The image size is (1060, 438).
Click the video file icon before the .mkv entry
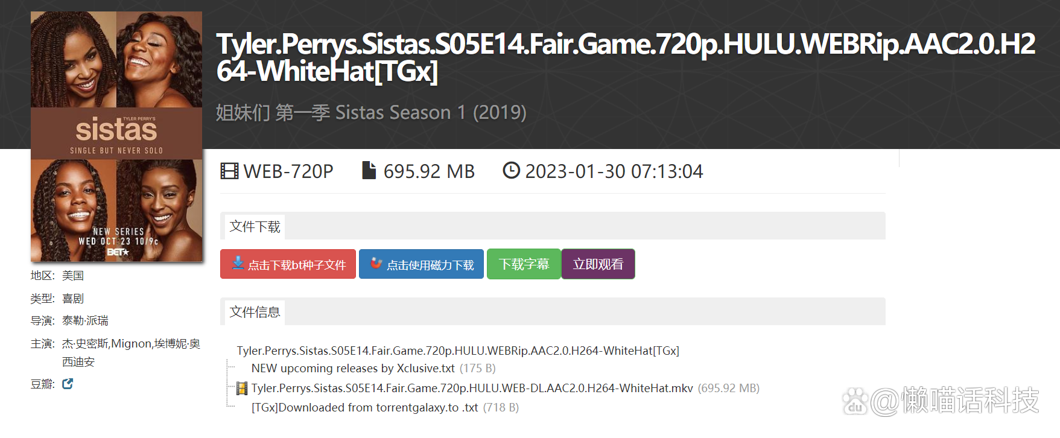pos(242,389)
